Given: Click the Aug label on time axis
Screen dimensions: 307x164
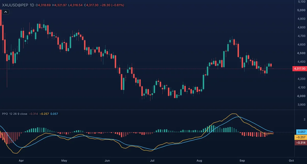Looking at the screenshot, I should (199, 161).
